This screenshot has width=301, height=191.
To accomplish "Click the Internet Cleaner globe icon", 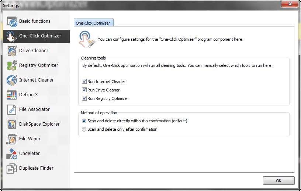I will pyautogui.click(x=12, y=80).
